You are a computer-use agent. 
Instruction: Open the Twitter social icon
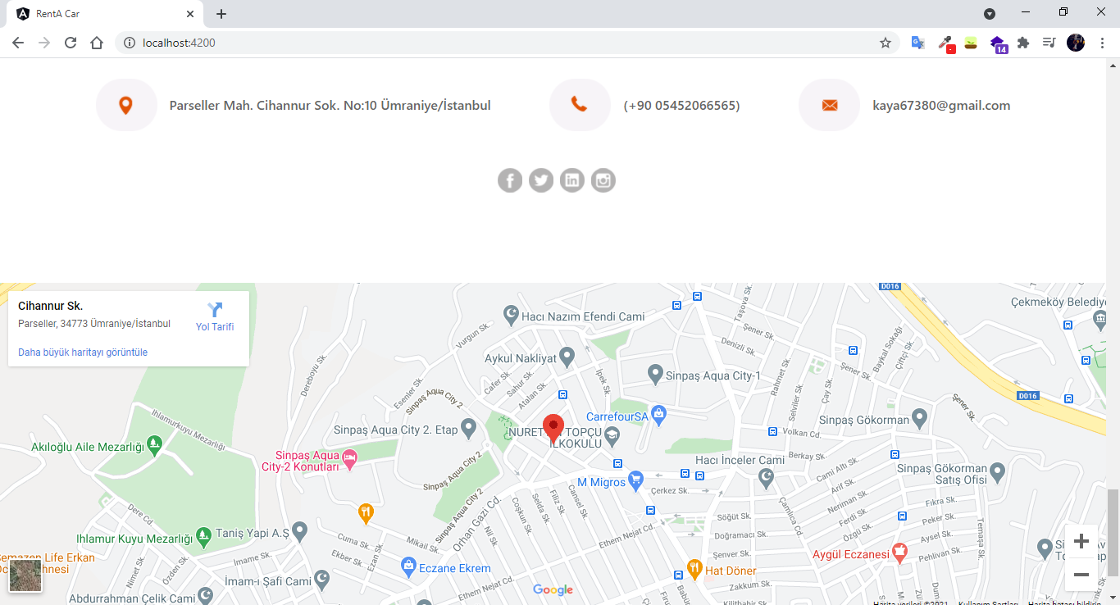(x=541, y=180)
